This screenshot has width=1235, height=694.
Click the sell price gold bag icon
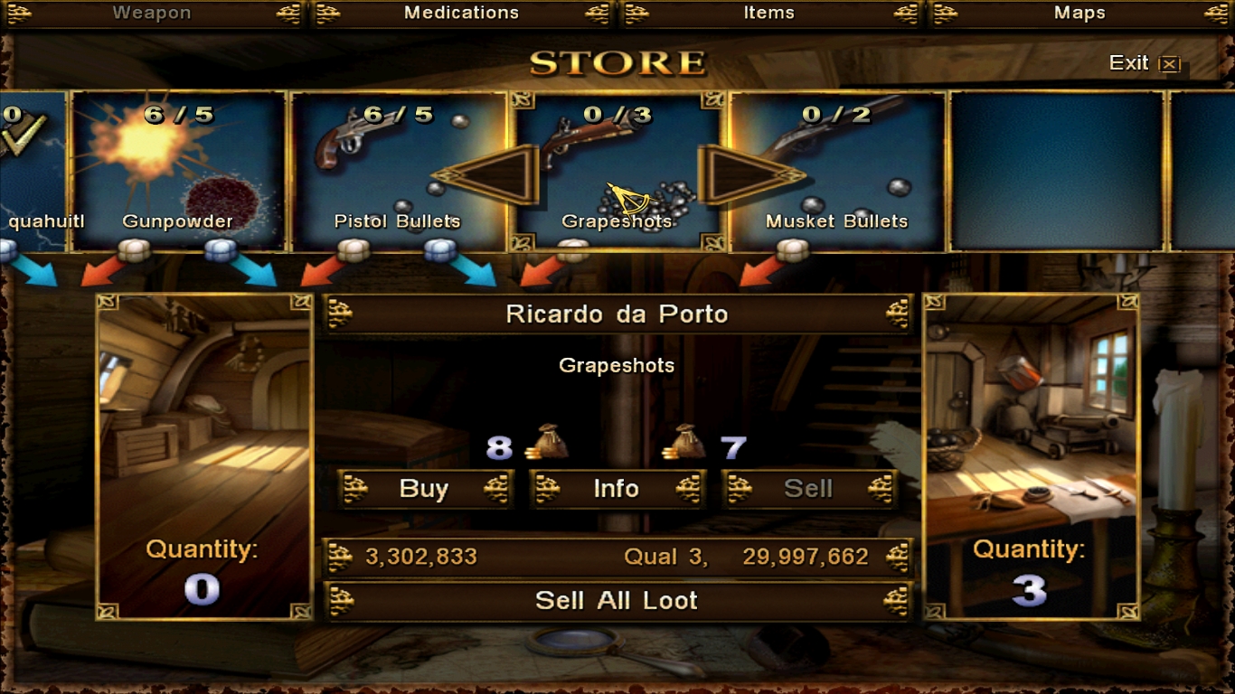click(x=683, y=443)
